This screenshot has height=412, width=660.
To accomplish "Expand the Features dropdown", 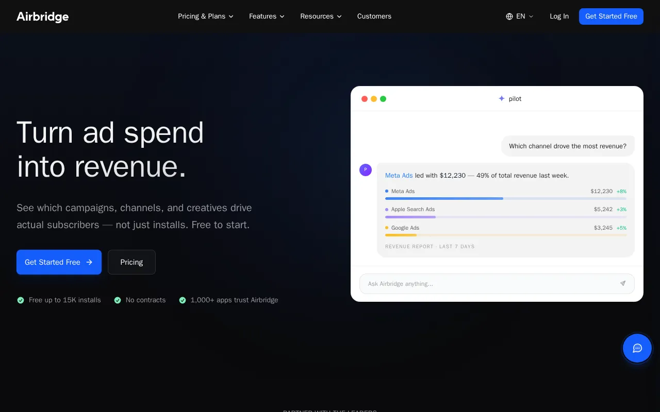I will point(267,16).
